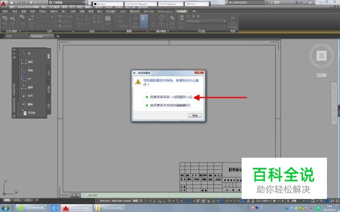340x212 pixels.
Task: Select the Rotation (旋转) parameter tool
Action: 27,87
